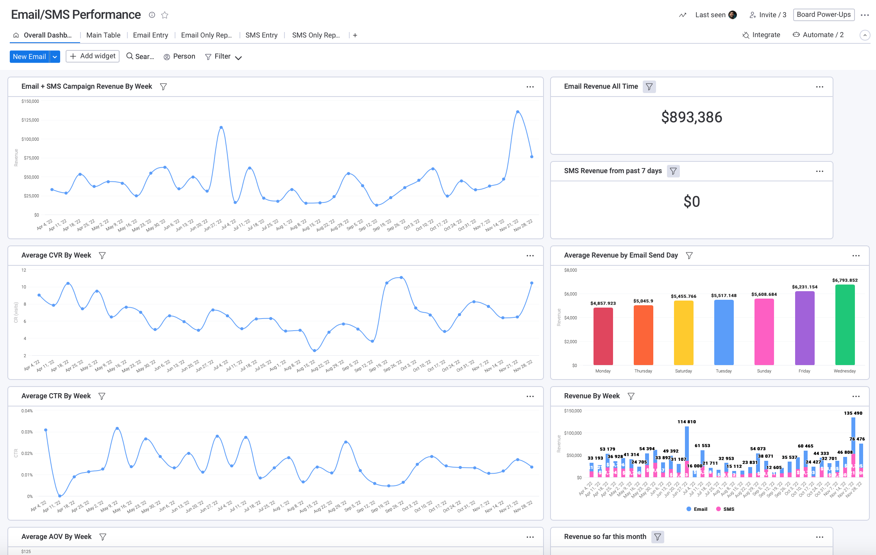Expand the New Email dropdown arrow
The width and height of the screenshot is (876, 555).
(x=55, y=57)
